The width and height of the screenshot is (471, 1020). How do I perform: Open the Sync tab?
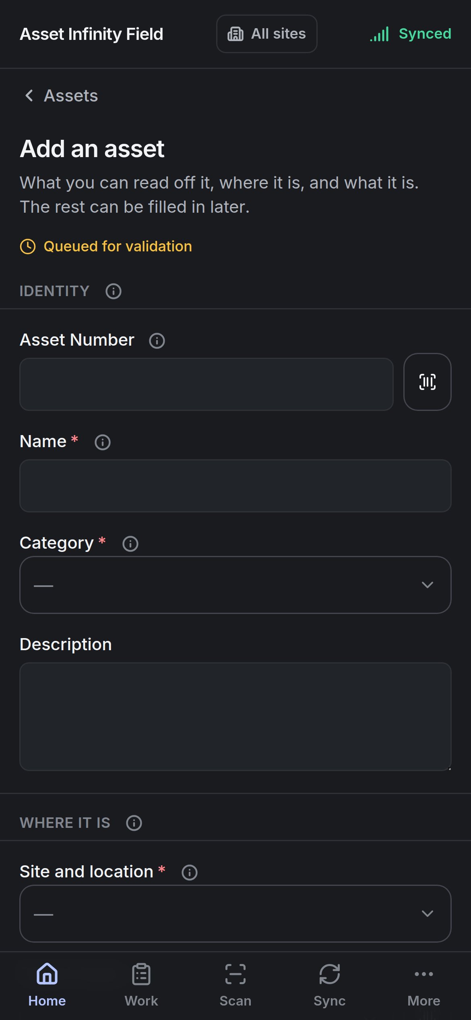click(330, 985)
